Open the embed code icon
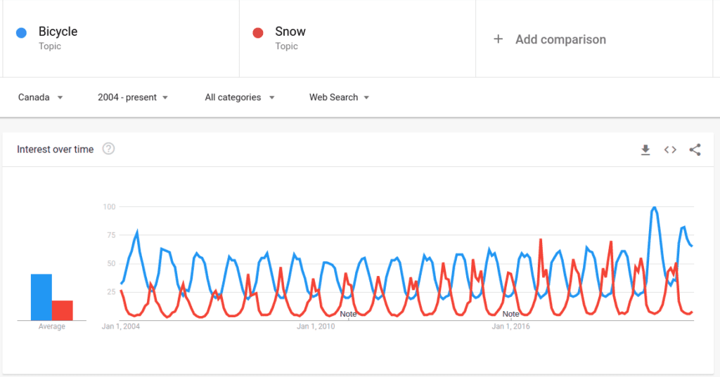 click(x=670, y=150)
